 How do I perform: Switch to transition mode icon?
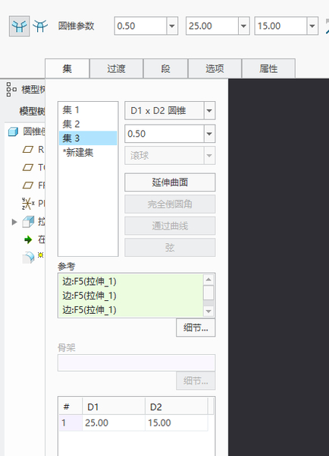[40, 26]
